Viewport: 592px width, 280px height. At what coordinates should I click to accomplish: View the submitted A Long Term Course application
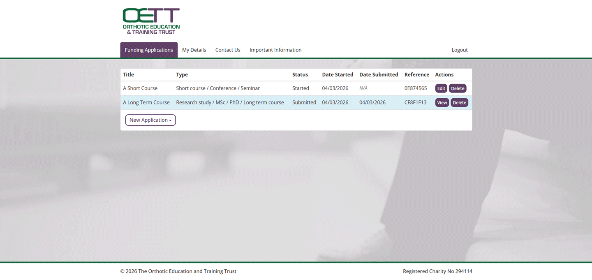pos(442,102)
